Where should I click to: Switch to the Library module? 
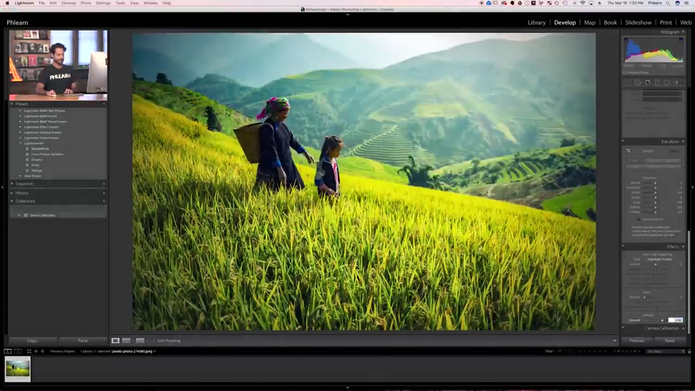[536, 23]
